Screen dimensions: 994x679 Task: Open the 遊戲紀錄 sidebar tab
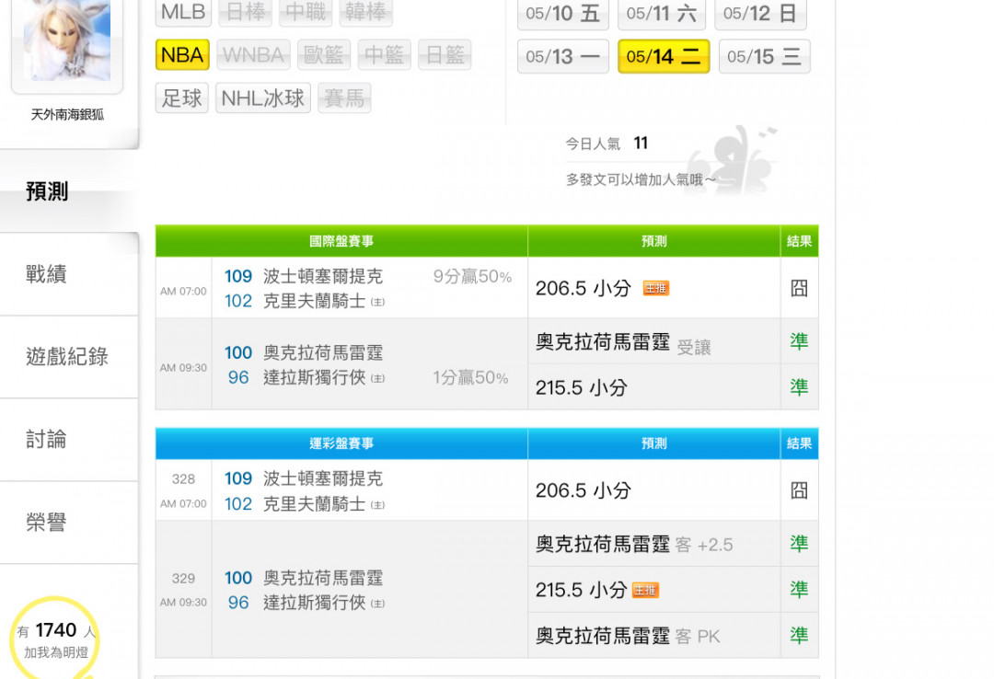69,357
